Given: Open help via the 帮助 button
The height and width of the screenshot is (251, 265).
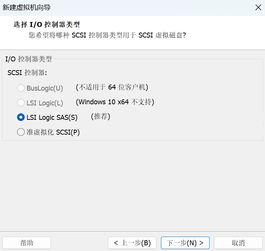Looking at the screenshot, I should (x=27, y=243).
